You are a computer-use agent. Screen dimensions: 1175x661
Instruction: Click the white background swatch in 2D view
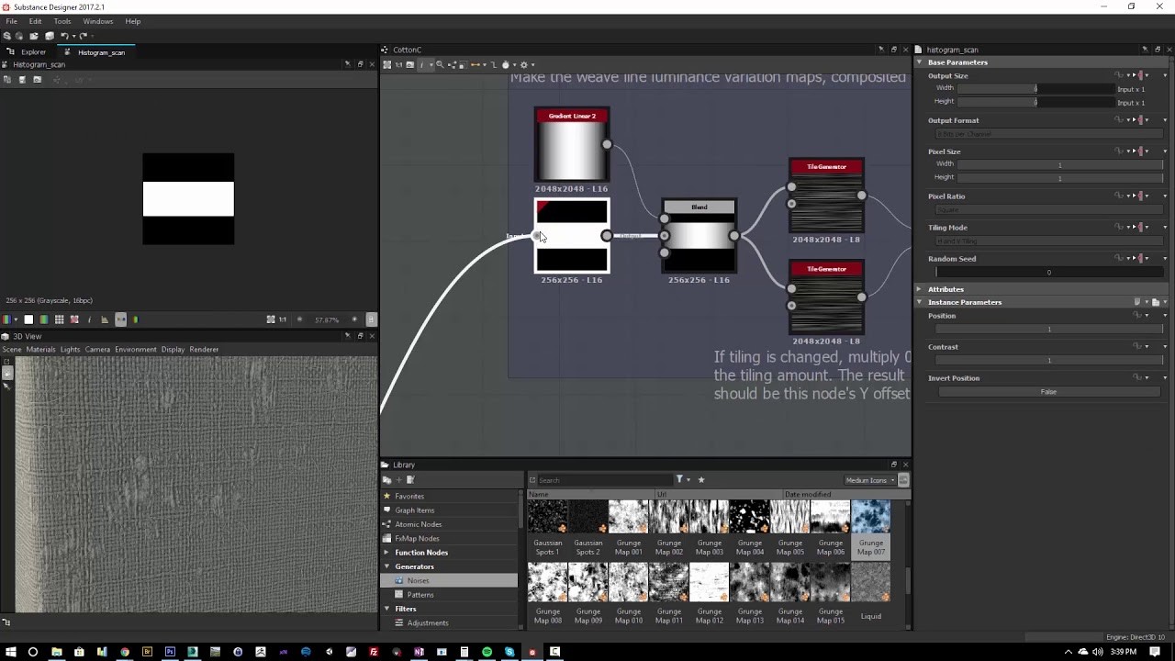28,319
